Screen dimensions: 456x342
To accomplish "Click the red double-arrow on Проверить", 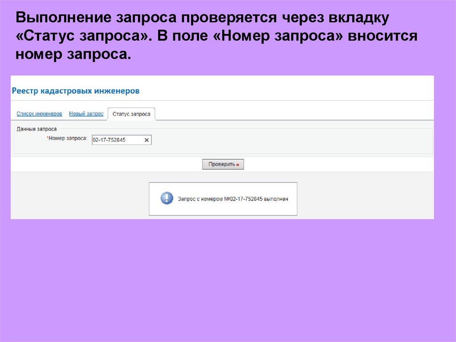I will (238, 165).
